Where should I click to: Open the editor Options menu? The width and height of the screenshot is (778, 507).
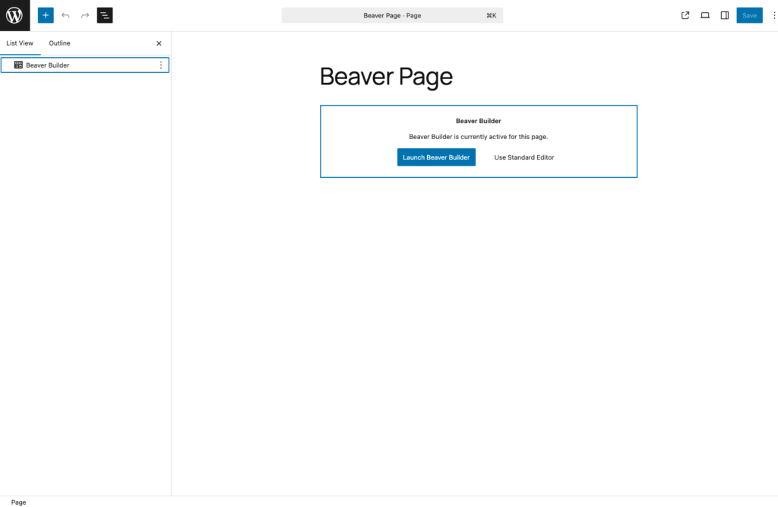click(x=770, y=15)
